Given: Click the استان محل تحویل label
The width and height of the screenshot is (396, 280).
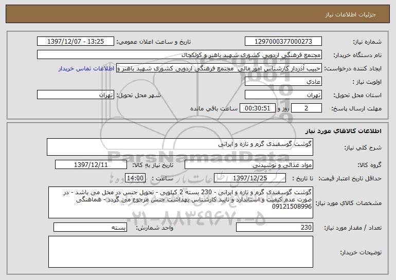Looking at the screenshot, I should pos(357,96).
